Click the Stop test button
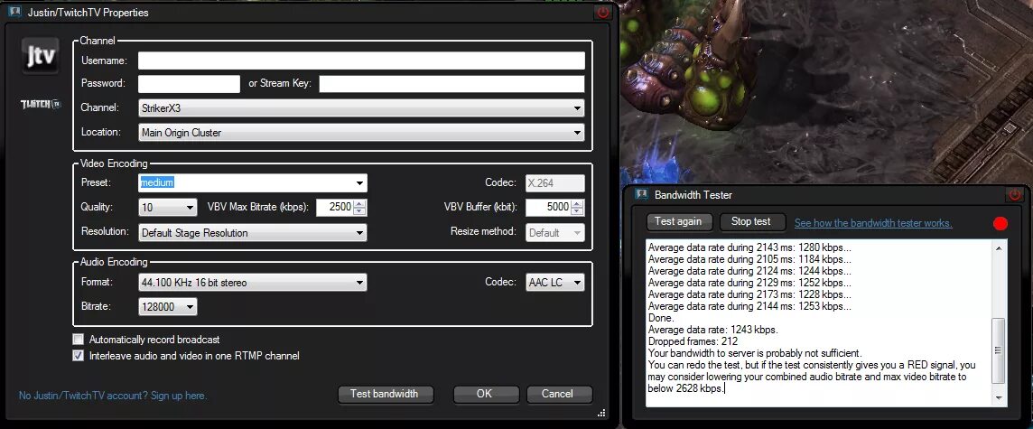 [751, 221]
